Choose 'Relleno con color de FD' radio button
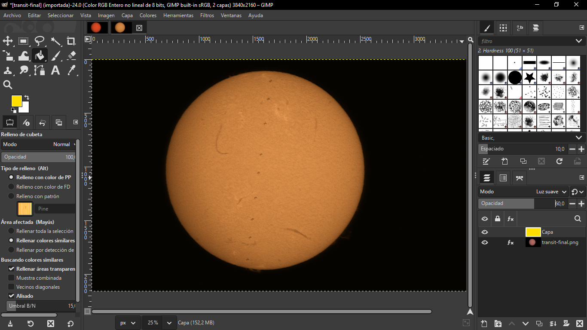This screenshot has width=587, height=330. point(11,187)
